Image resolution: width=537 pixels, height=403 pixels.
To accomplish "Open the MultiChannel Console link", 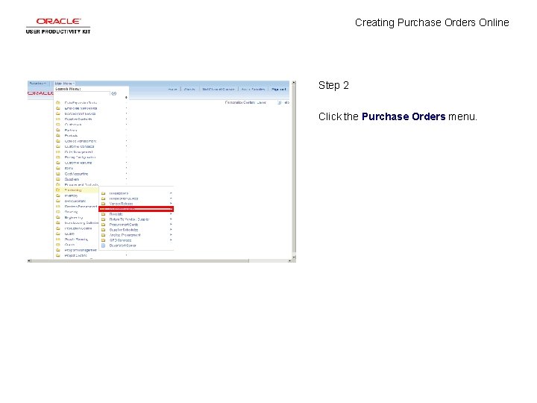I will pyautogui.click(x=218, y=89).
